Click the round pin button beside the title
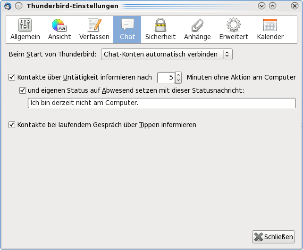 pyautogui.click(x=19, y=6)
